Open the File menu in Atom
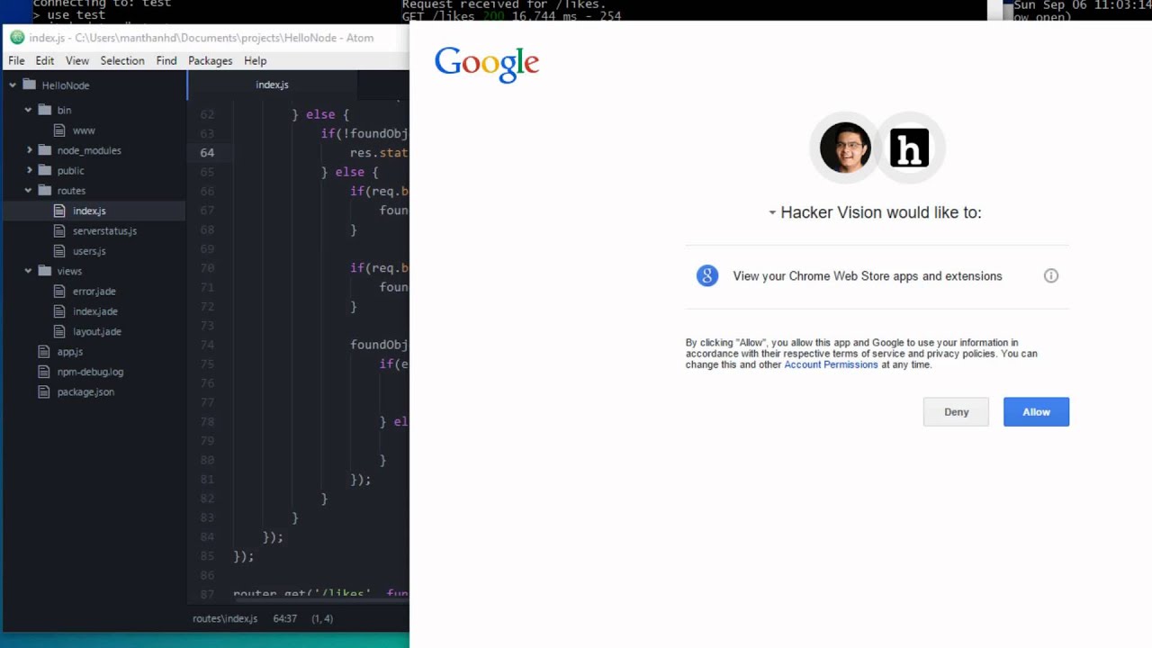This screenshot has width=1152, height=648. coord(16,60)
